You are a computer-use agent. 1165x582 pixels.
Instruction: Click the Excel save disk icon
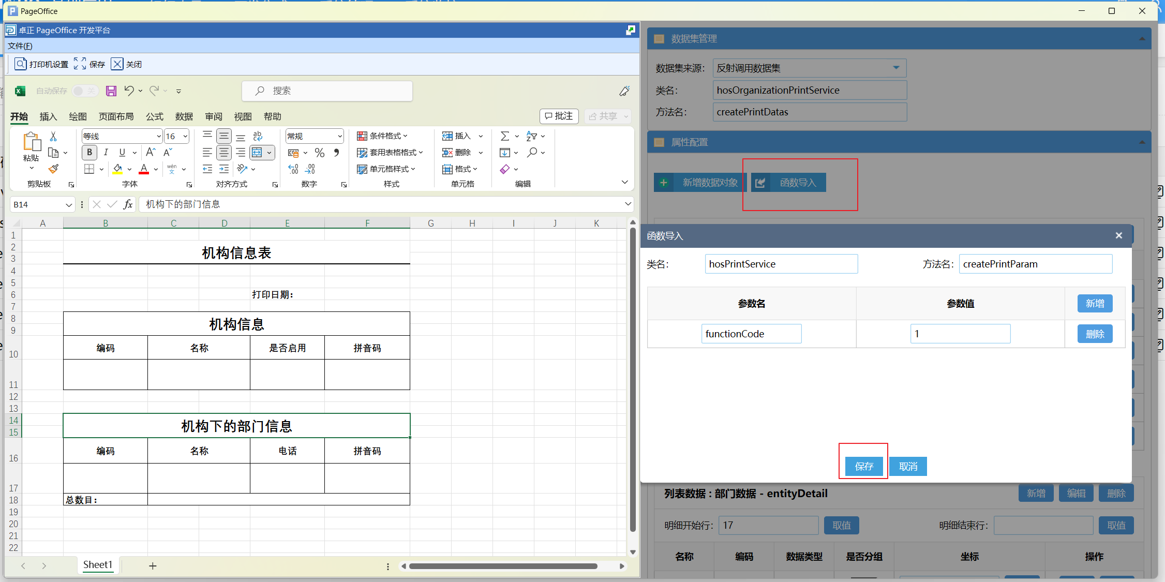coord(111,91)
